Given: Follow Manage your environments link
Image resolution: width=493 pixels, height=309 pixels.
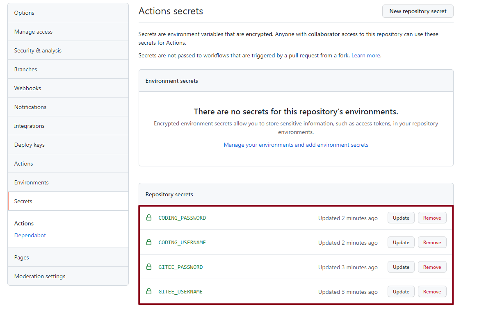Looking at the screenshot, I should pos(296,145).
